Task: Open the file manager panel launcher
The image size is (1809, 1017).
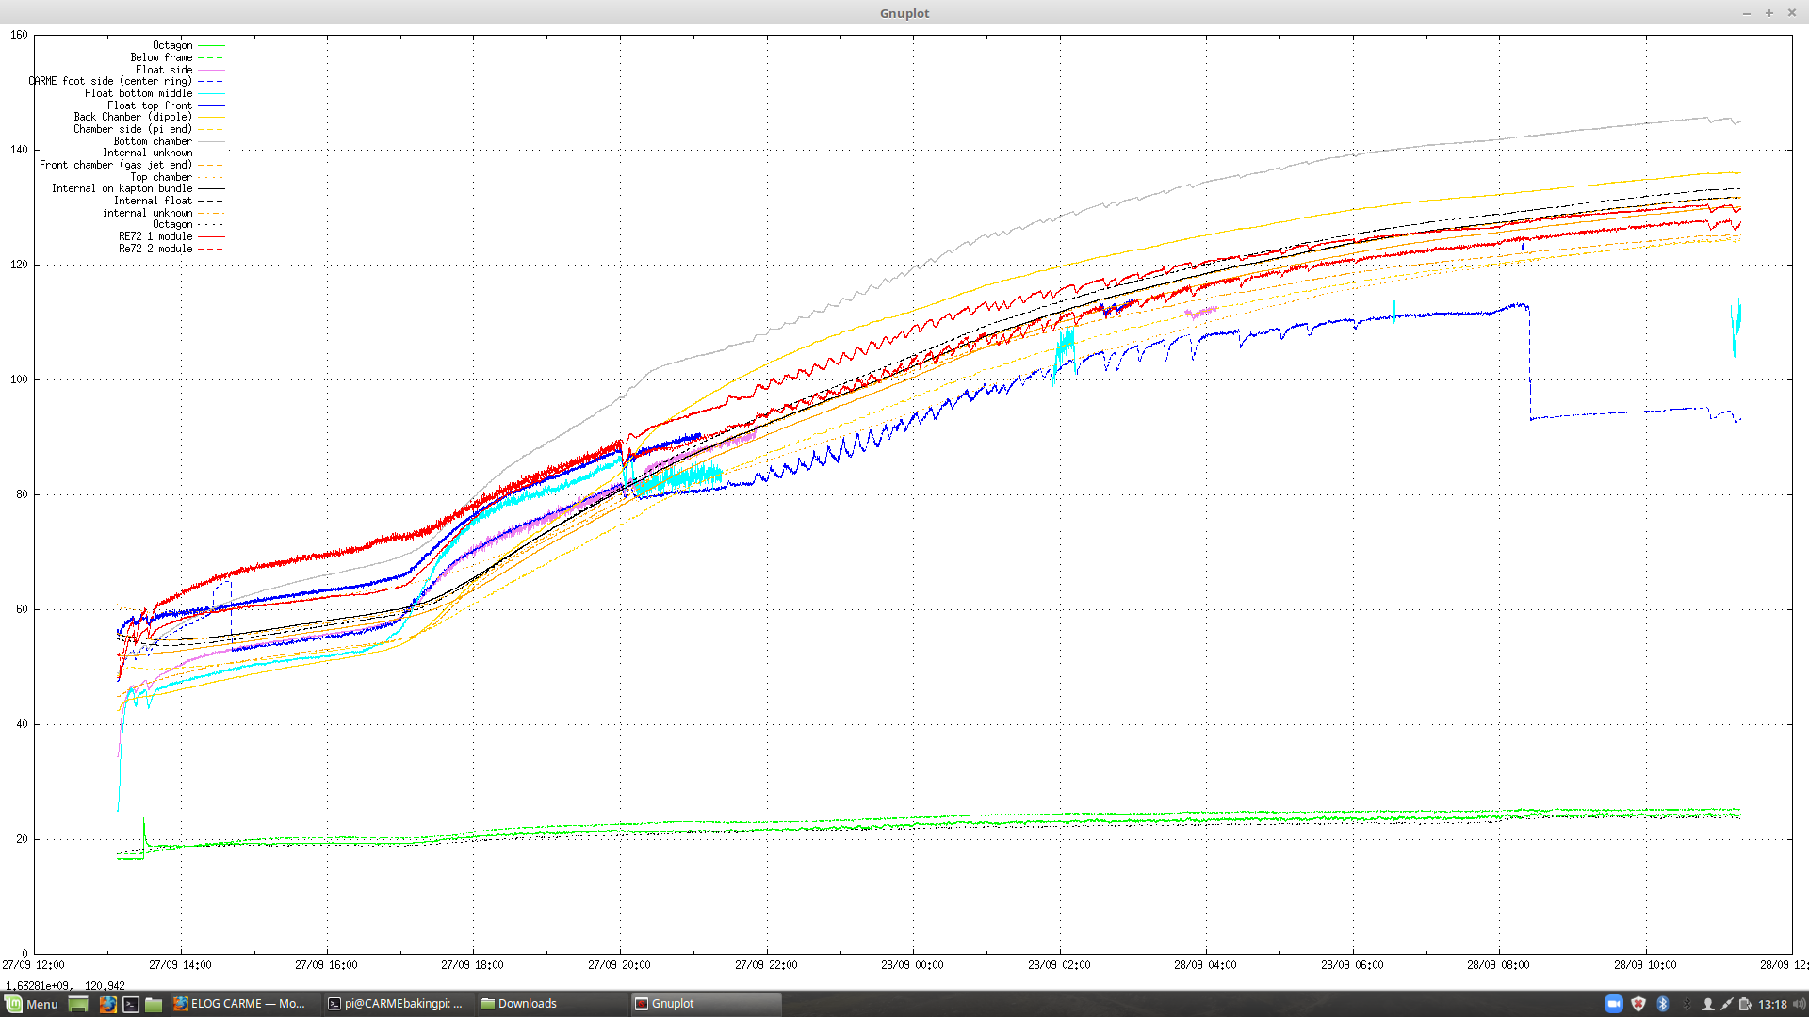Action: pyautogui.click(x=154, y=1004)
